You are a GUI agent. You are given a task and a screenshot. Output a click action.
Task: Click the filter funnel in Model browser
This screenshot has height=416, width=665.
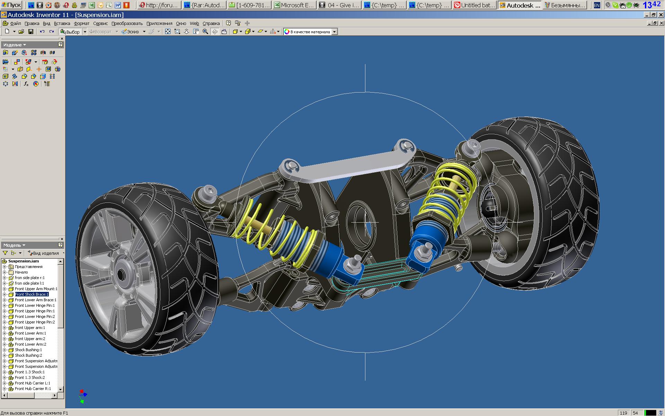click(x=5, y=253)
